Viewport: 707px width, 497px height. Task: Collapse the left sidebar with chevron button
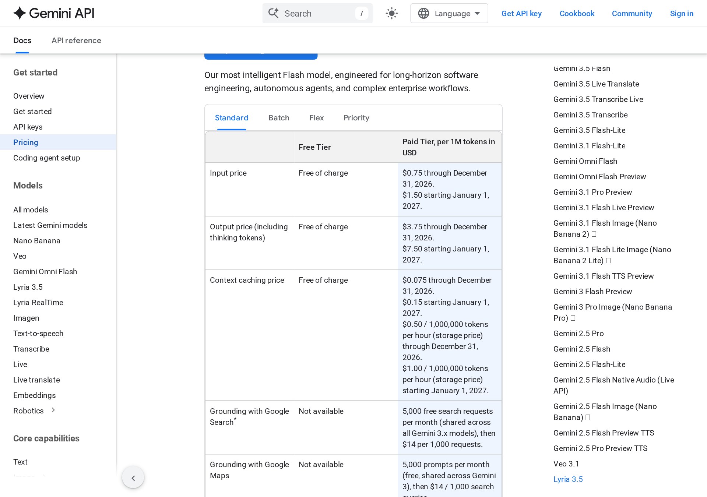click(x=133, y=478)
